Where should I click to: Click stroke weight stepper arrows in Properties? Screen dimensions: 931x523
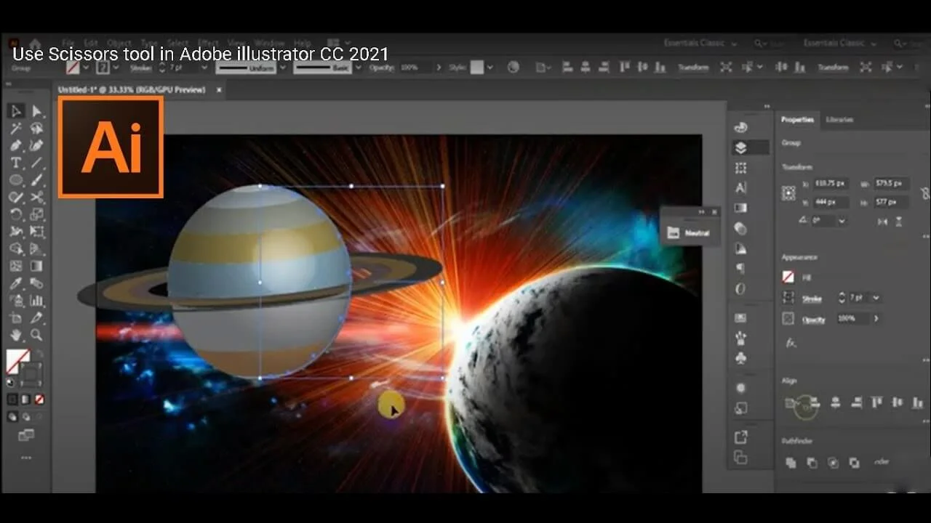click(x=842, y=298)
